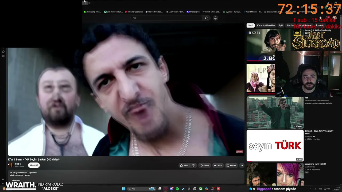342x192 pixels.
Task: Open husamvyuvyu yayın vakti thumbnail
Action: 275,174
